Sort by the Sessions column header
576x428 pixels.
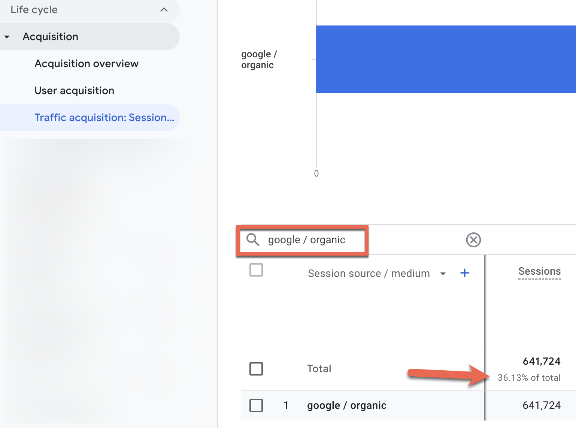pos(539,271)
